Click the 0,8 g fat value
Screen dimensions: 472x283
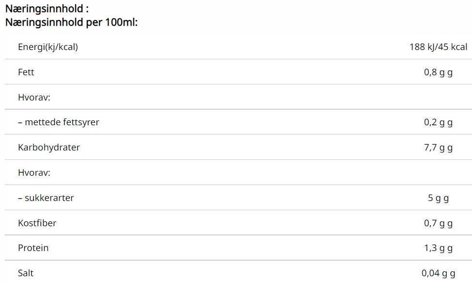point(438,72)
